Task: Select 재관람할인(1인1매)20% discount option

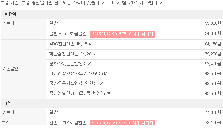Action: (72, 54)
